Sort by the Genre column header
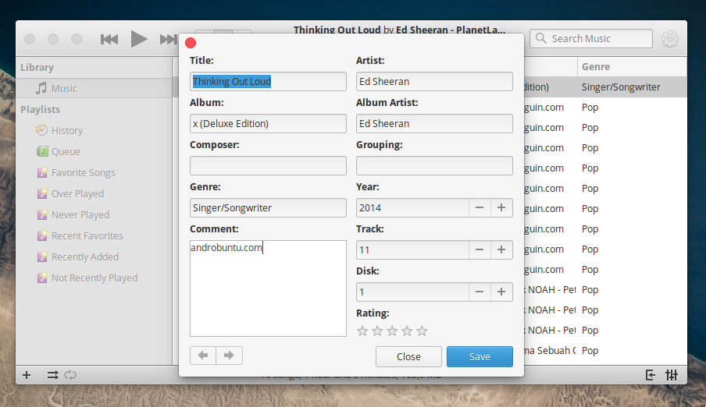 point(632,67)
